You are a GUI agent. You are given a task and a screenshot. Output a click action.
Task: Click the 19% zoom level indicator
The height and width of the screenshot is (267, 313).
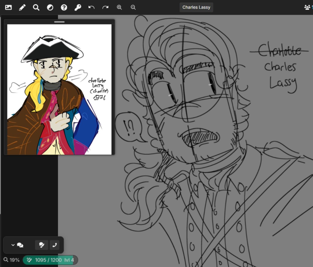pyautogui.click(x=12, y=260)
